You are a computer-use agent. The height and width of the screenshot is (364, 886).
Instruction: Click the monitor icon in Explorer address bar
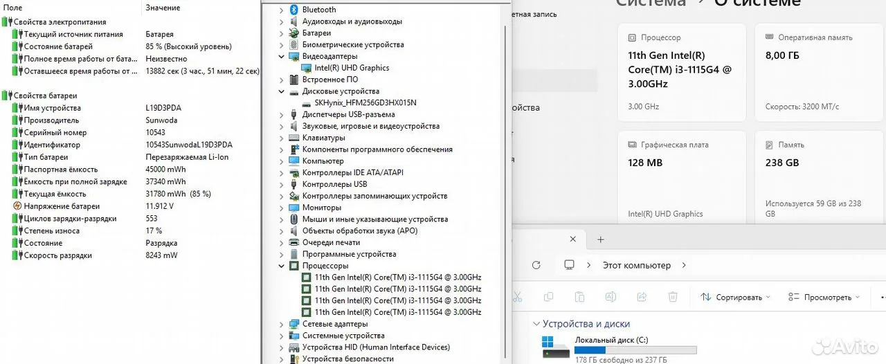[570, 265]
